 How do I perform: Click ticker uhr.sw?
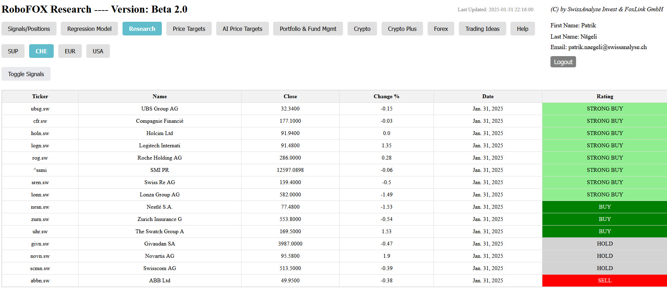point(40,231)
